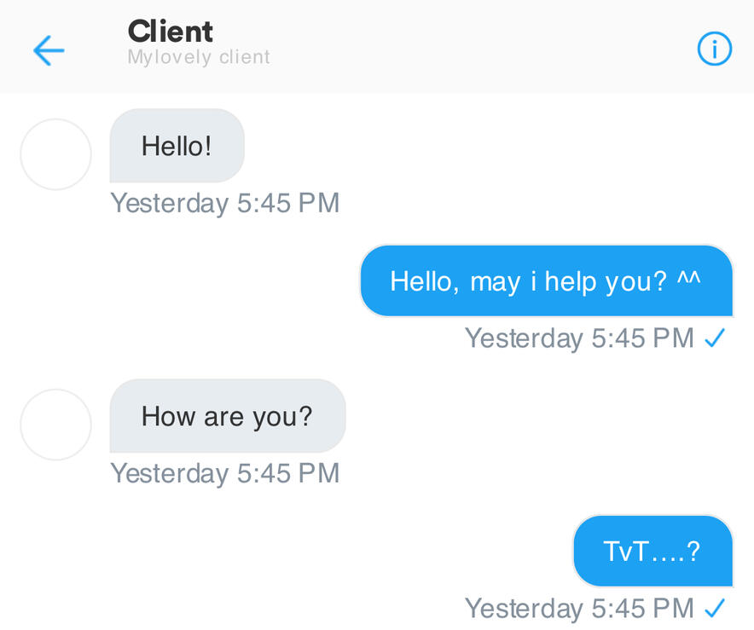The image size is (754, 630).
Task: Click the avatar beside the Hello! message
Action: click(55, 154)
